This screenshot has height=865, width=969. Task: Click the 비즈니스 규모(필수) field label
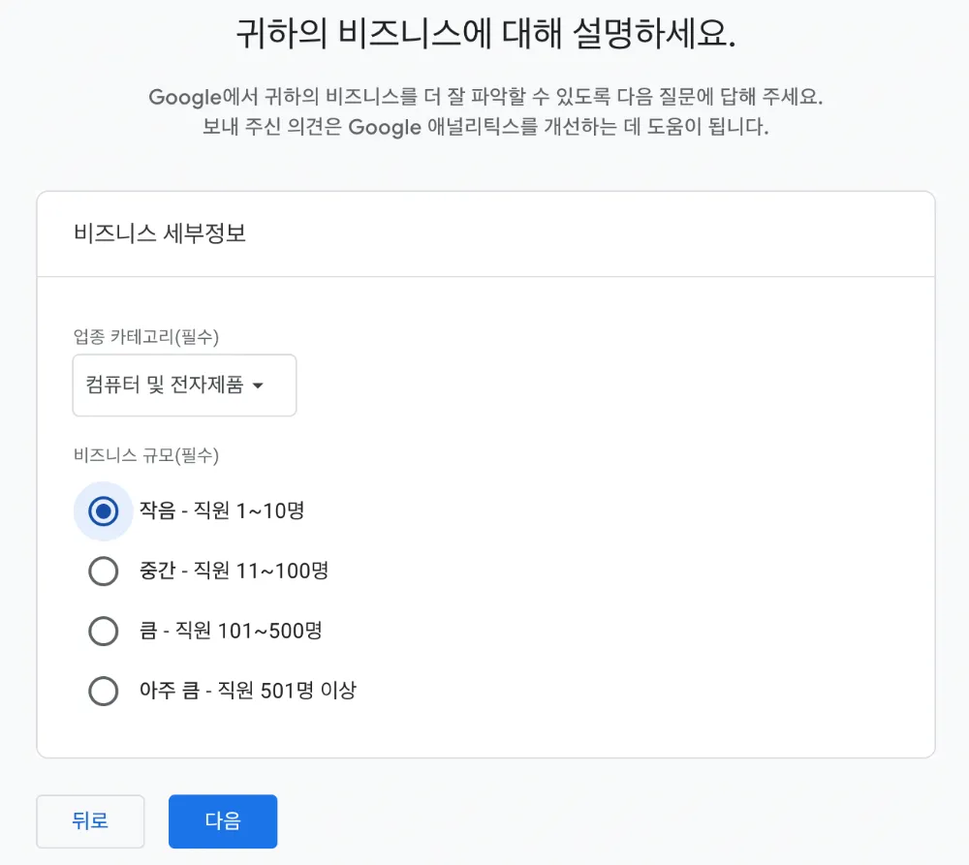tap(145, 455)
